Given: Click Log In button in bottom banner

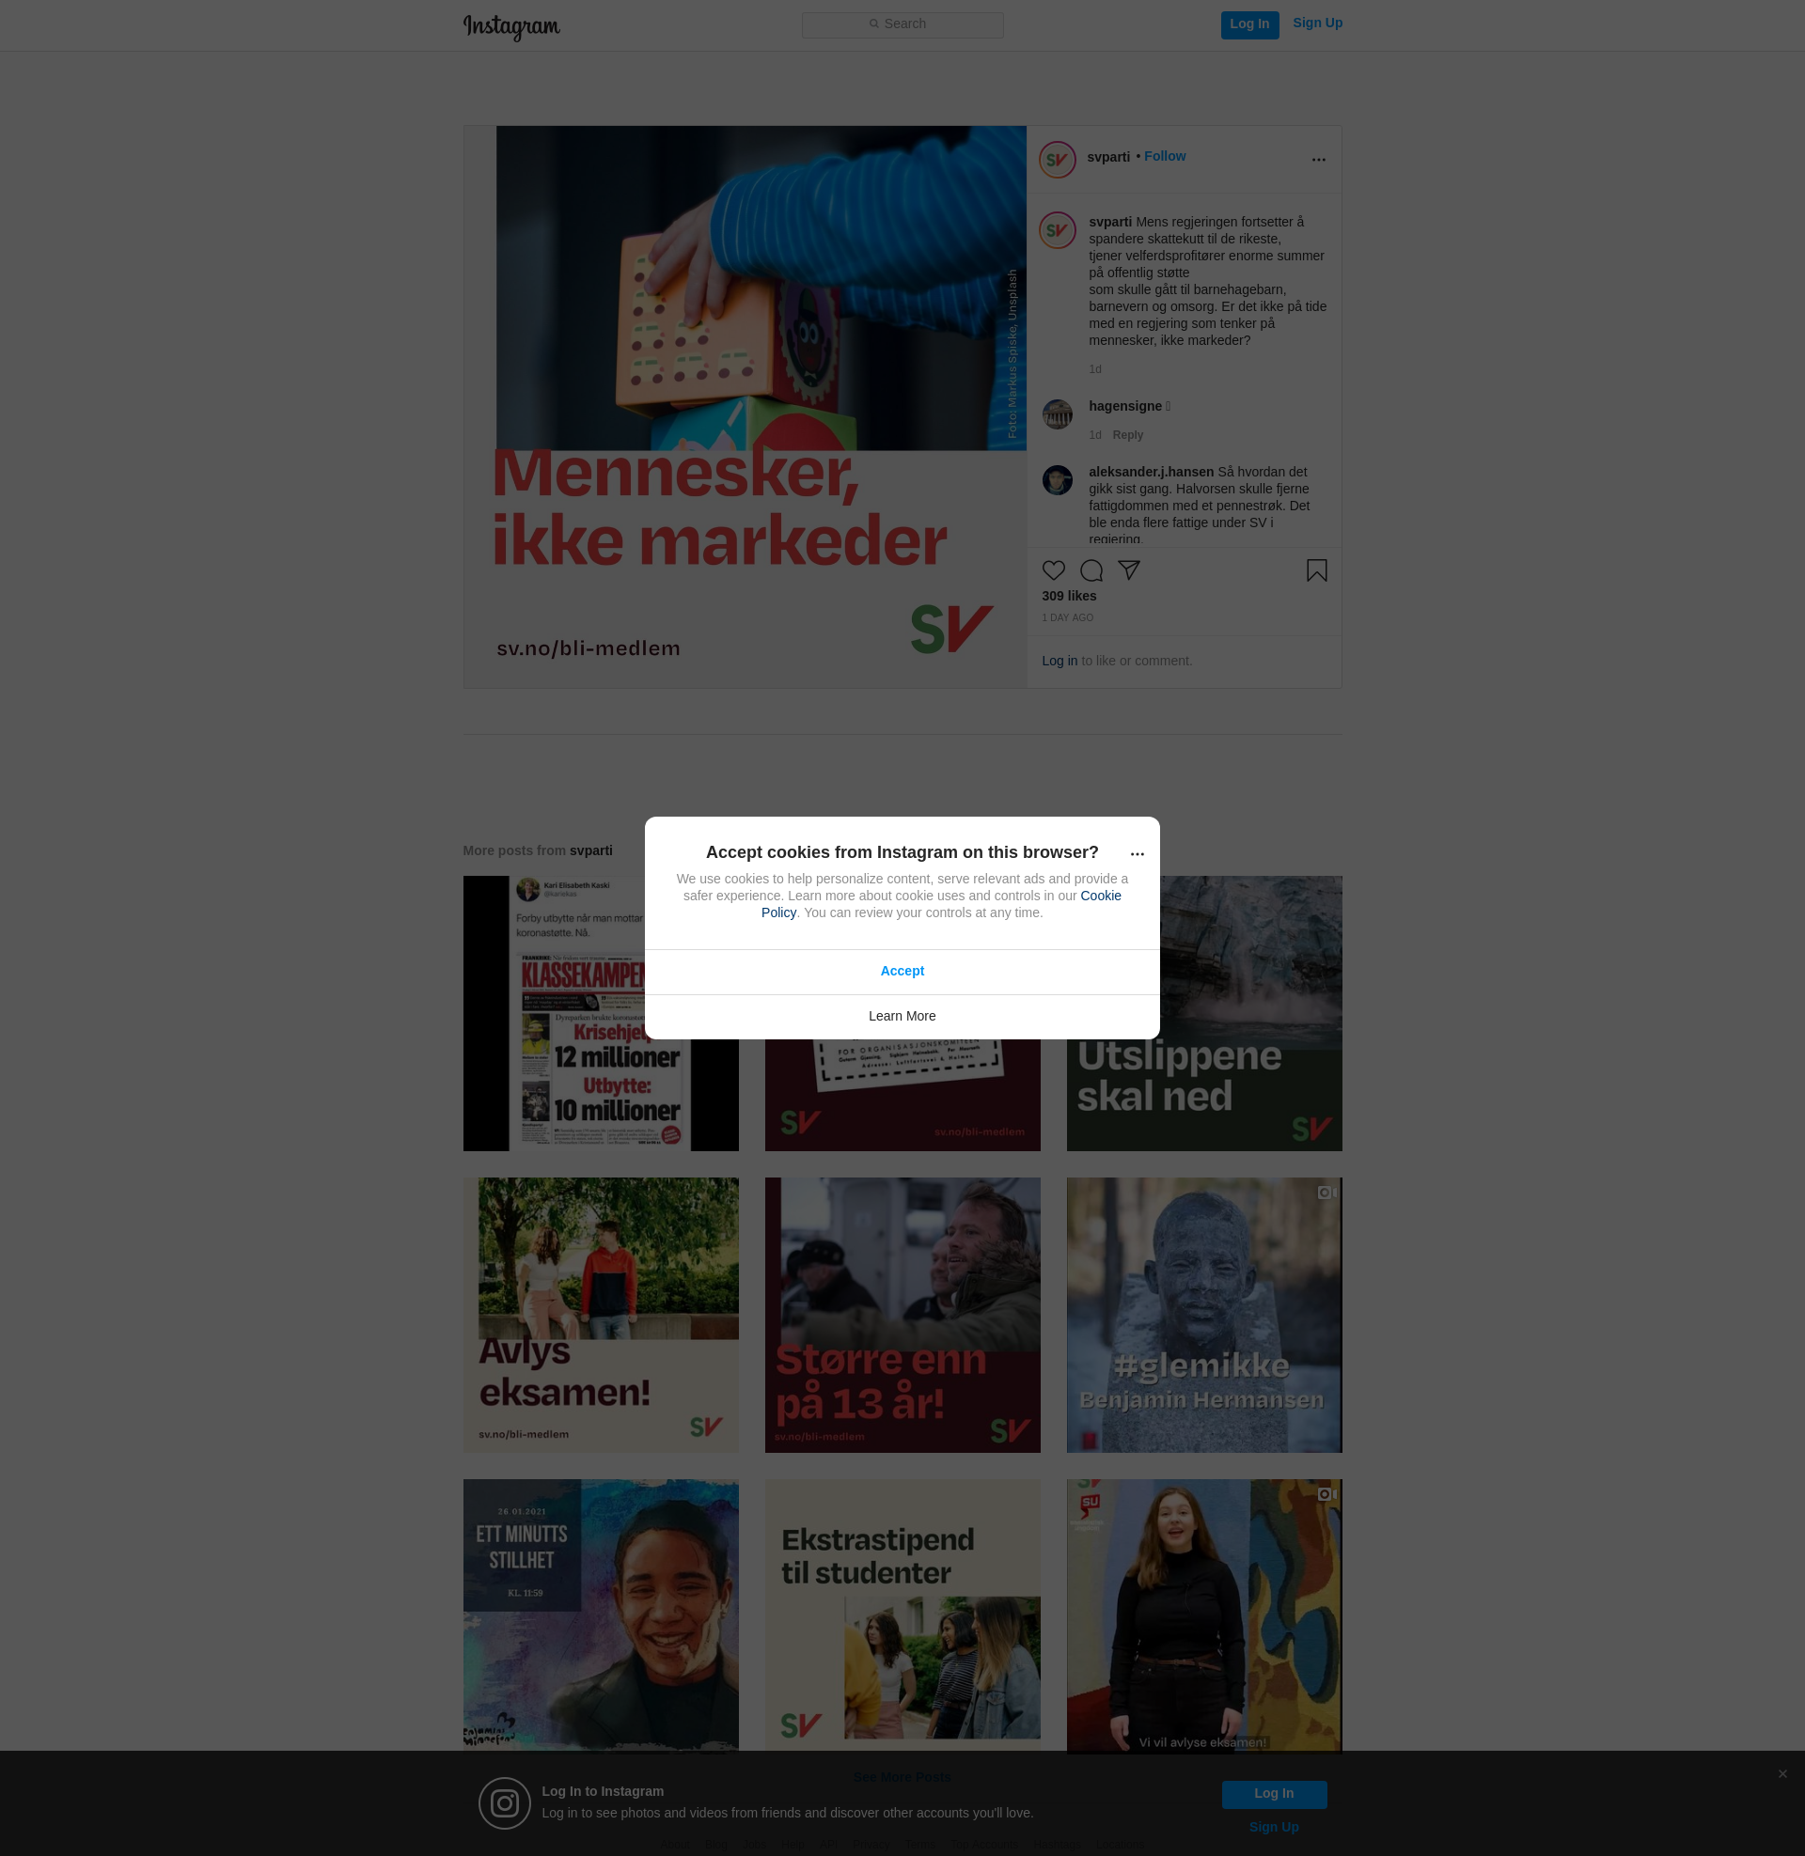Looking at the screenshot, I should click(x=1273, y=1794).
